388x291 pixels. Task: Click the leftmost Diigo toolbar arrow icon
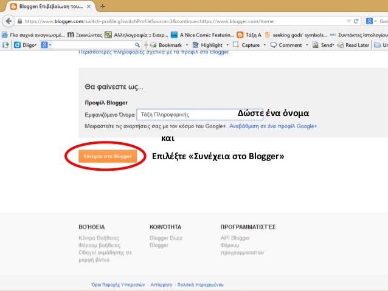(x=5, y=45)
